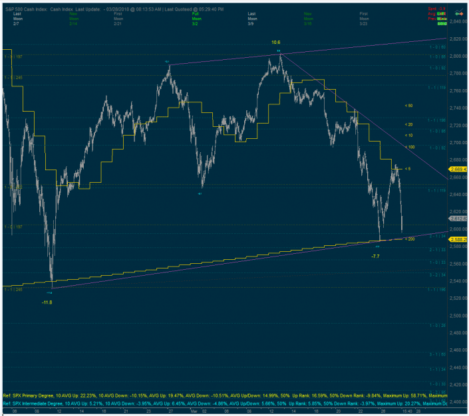Screen dimensions: 469x416
Task: Click the Full Moon 3/2 marker
Action: (196, 19)
